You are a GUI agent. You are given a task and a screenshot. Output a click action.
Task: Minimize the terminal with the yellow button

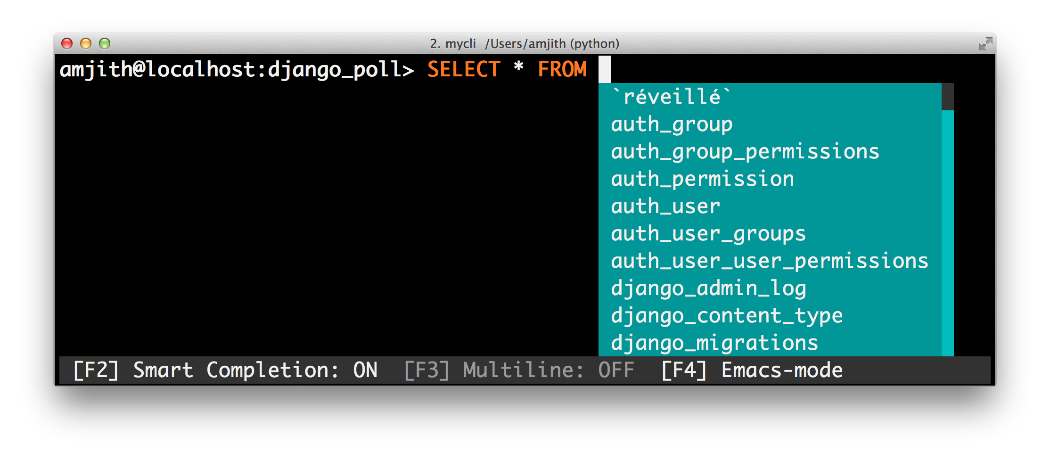click(86, 44)
